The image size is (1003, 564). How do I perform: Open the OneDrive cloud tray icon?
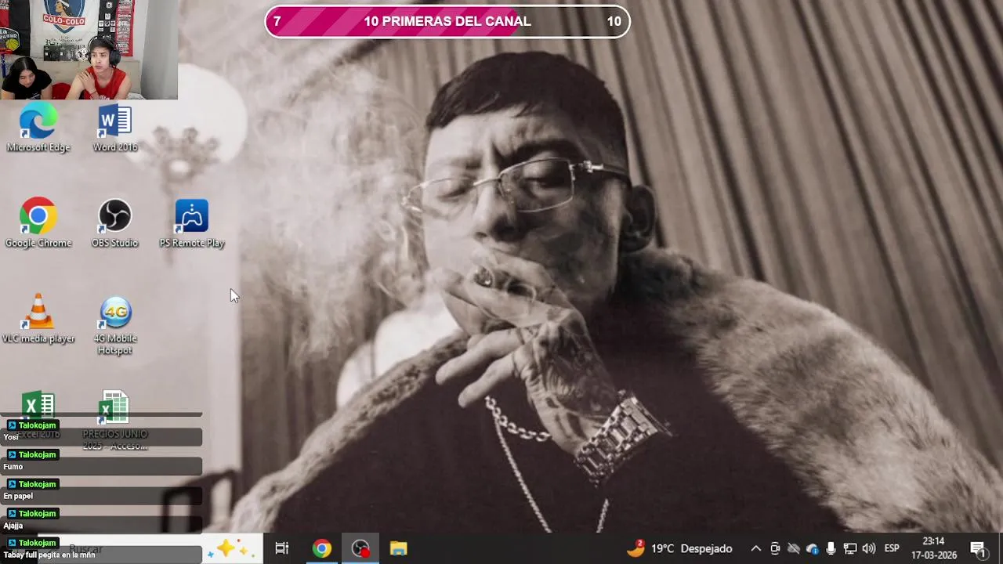coord(813,548)
